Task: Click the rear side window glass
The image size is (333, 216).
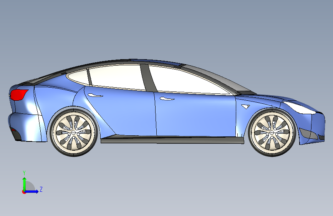Action: point(116,77)
